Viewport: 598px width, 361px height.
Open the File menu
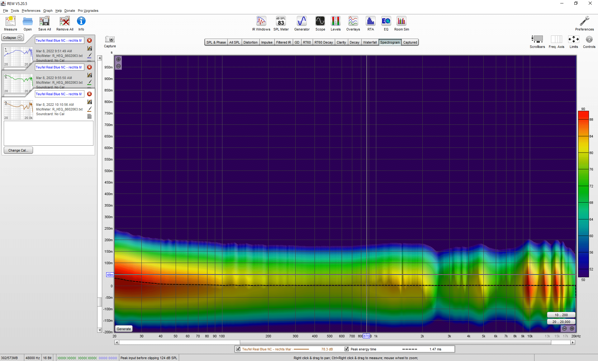pyautogui.click(x=6, y=11)
